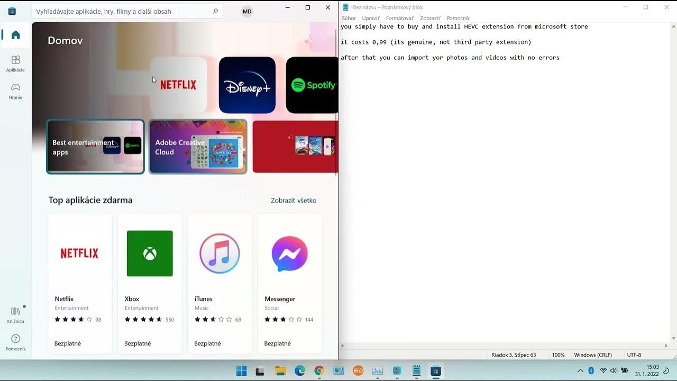Click the Bluetooth tray icon
This screenshot has height=381, width=677.
tap(591, 370)
